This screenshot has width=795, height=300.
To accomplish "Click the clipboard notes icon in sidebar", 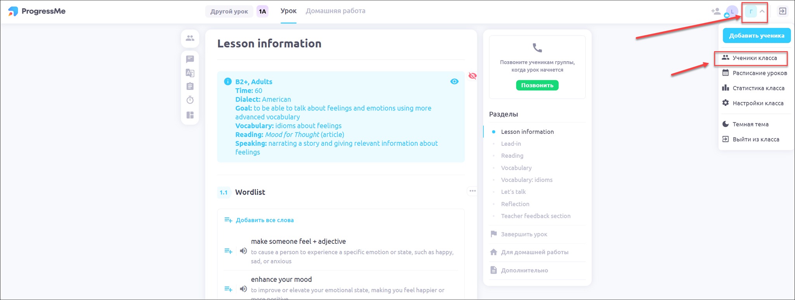I will pos(190,86).
